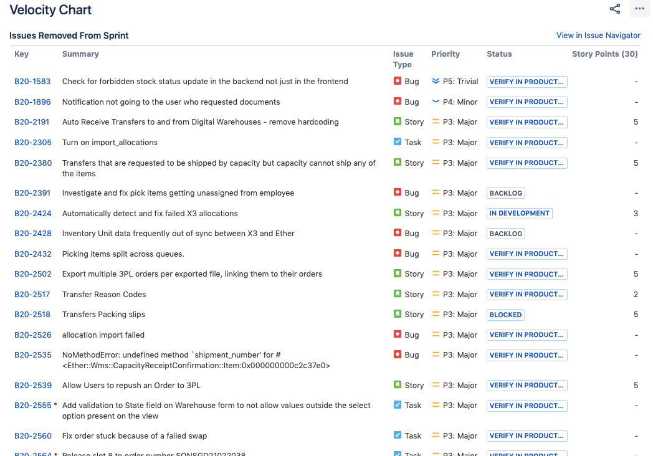Open issue key B20-2526
The width and height of the screenshot is (653, 456).
[33, 335]
